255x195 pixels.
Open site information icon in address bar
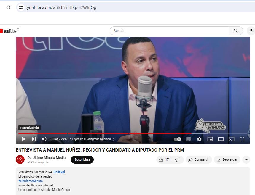(x=21, y=7)
